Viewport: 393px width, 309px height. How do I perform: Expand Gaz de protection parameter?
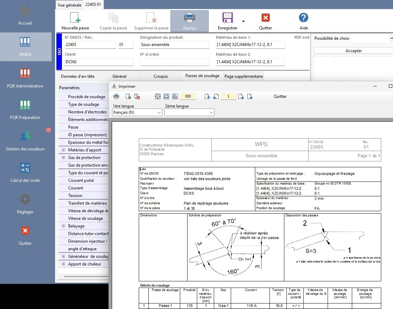pyautogui.click(x=63, y=158)
